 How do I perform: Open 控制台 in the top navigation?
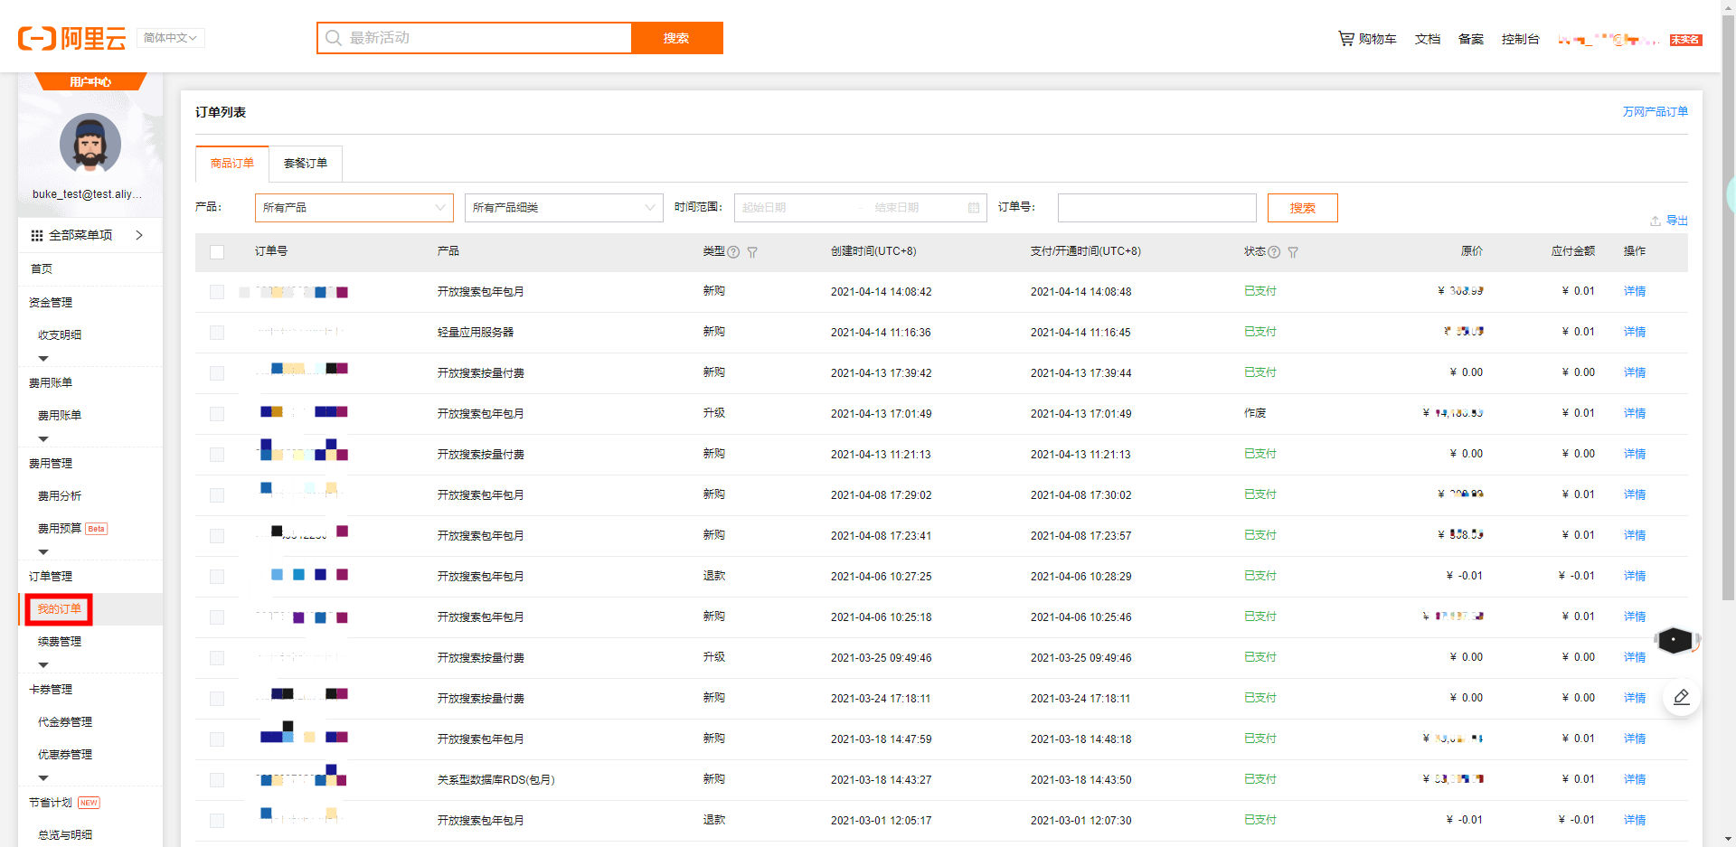pos(1521,39)
